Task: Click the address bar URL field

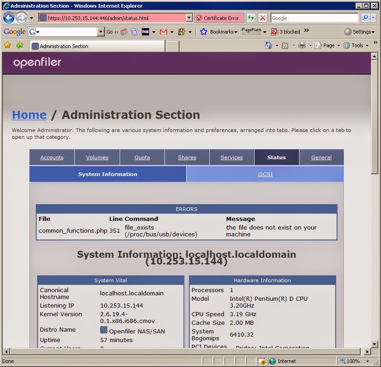Action: click(112, 18)
